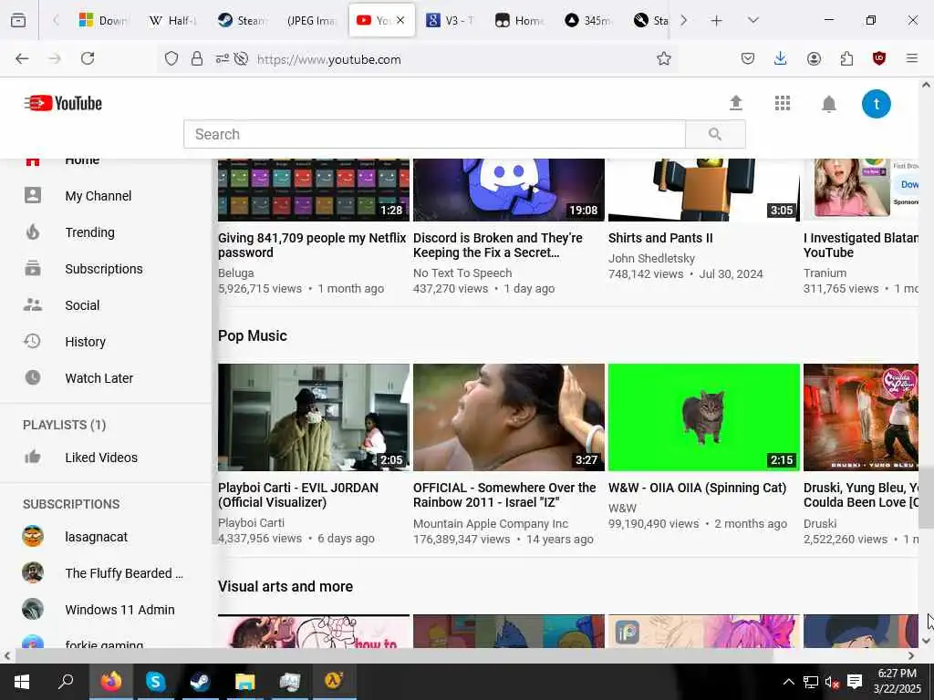The height and width of the screenshot is (700, 934).
Task: Click the History clock icon
Action: (x=32, y=341)
